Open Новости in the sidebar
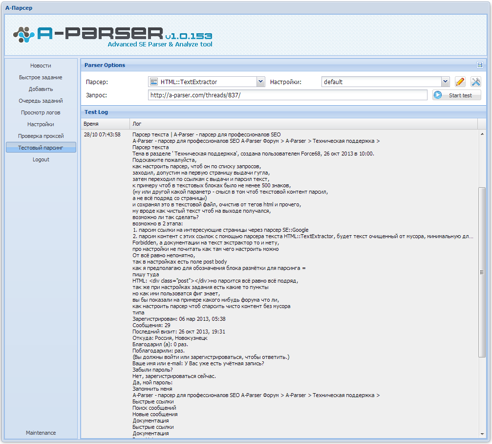Viewport: 492px width, 444px height. coord(41,66)
